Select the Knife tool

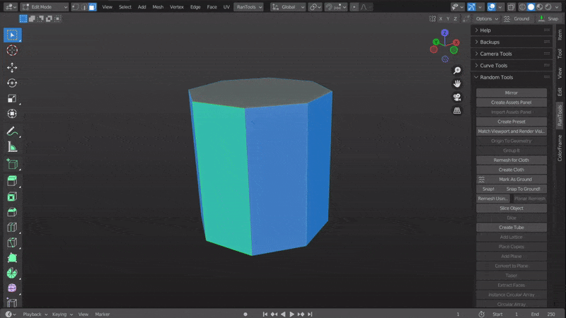(x=12, y=242)
